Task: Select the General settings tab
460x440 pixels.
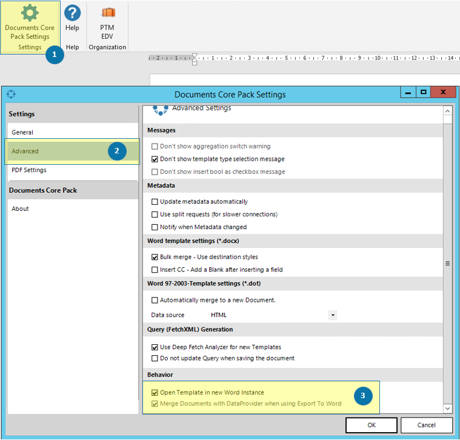Action: click(x=73, y=132)
